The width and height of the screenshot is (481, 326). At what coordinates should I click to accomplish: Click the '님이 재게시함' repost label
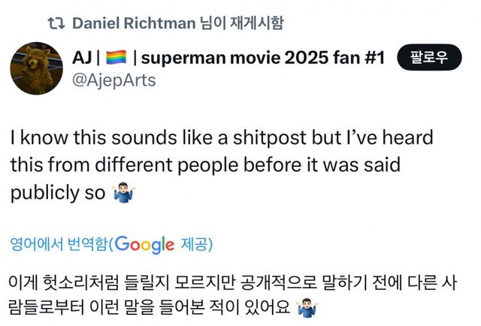click(242, 23)
